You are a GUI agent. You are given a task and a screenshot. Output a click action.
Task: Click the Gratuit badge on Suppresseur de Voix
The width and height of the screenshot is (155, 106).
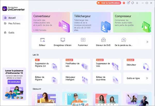[x=100, y=60]
